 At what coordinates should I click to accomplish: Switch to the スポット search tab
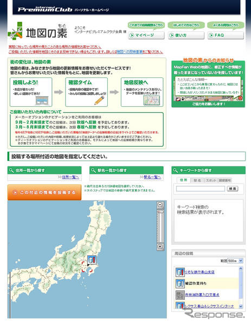pos(211,180)
